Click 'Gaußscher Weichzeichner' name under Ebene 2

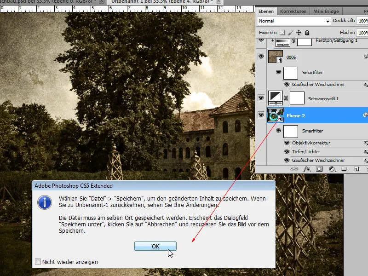[x=318, y=161]
